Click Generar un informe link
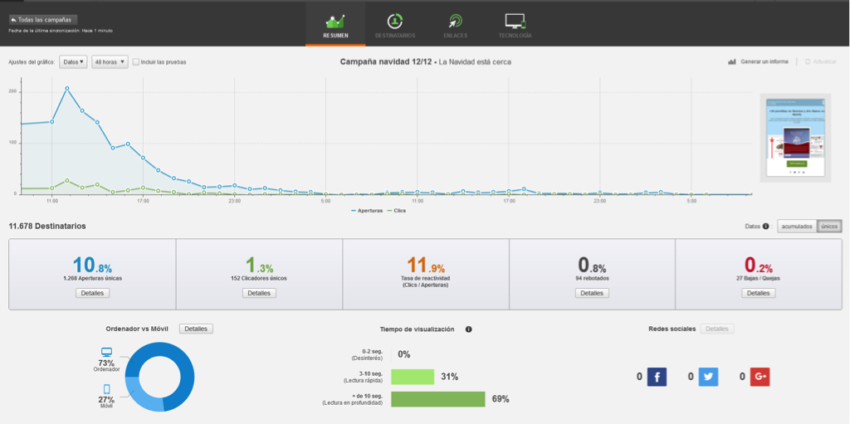Viewport: 850px width, 424px height. (759, 61)
